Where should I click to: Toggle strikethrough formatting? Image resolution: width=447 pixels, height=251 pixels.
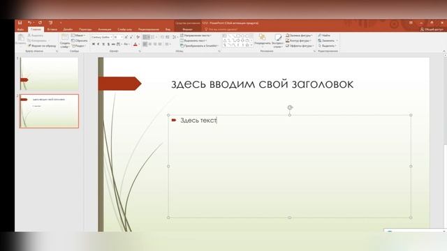113,45
